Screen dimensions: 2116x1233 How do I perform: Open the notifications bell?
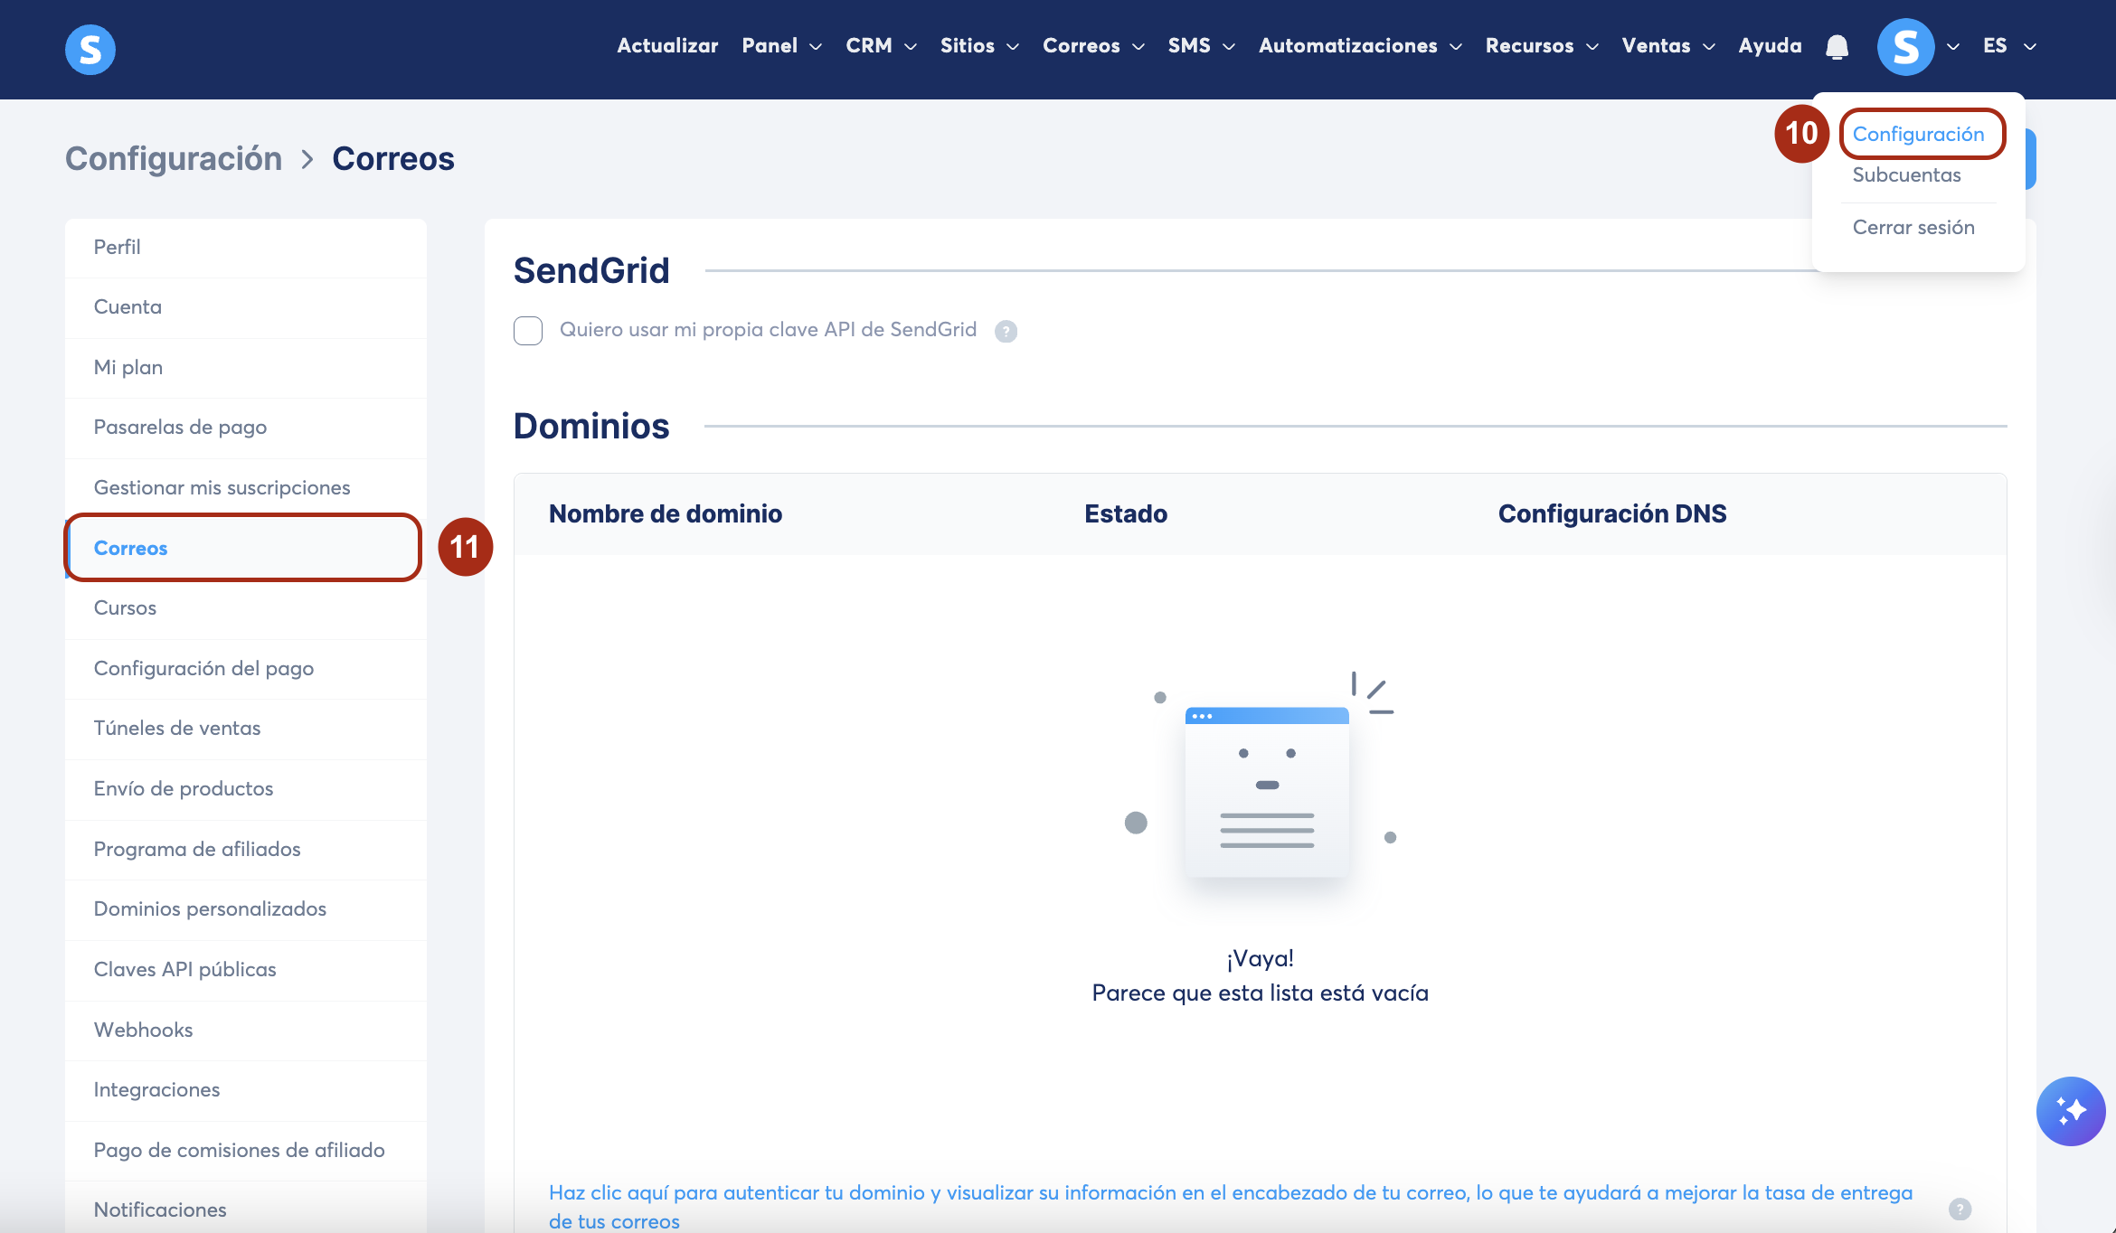tap(1837, 47)
